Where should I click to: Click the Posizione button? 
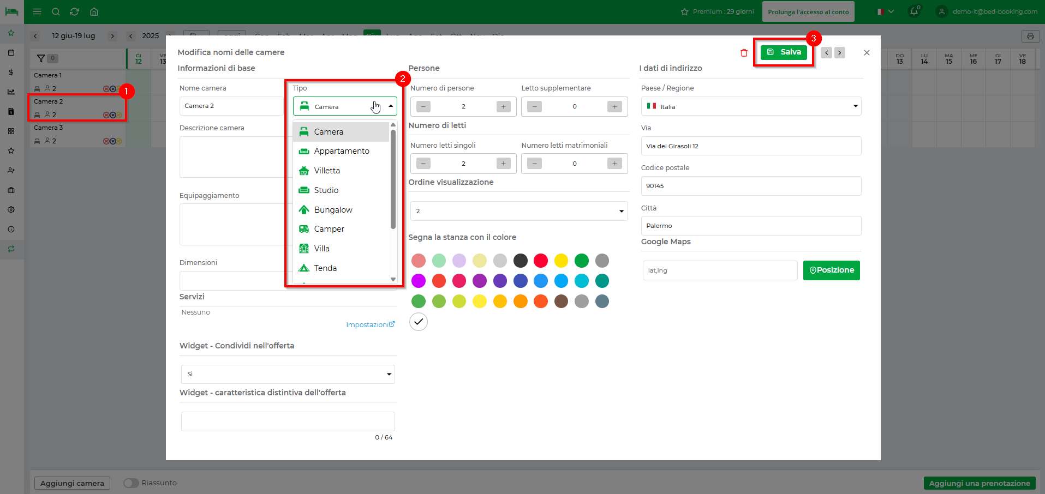coord(832,270)
